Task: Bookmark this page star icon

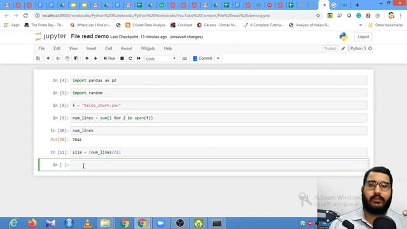Action: (318, 15)
